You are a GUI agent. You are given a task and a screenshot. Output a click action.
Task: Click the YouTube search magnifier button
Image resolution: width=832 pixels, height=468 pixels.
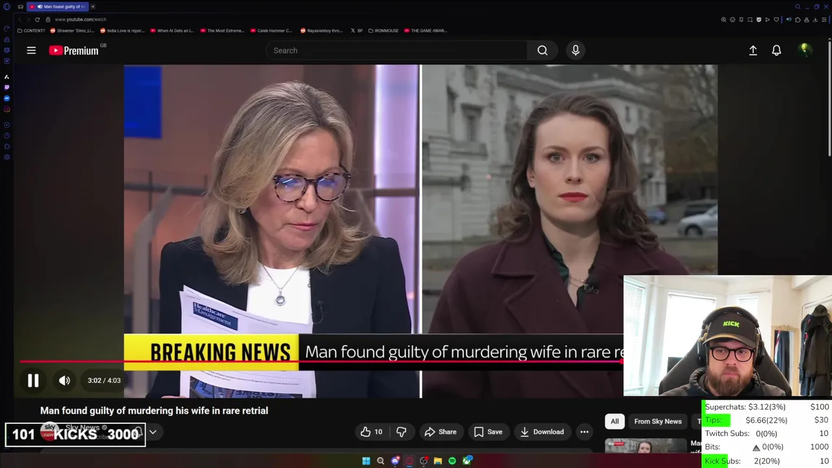click(542, 50)
